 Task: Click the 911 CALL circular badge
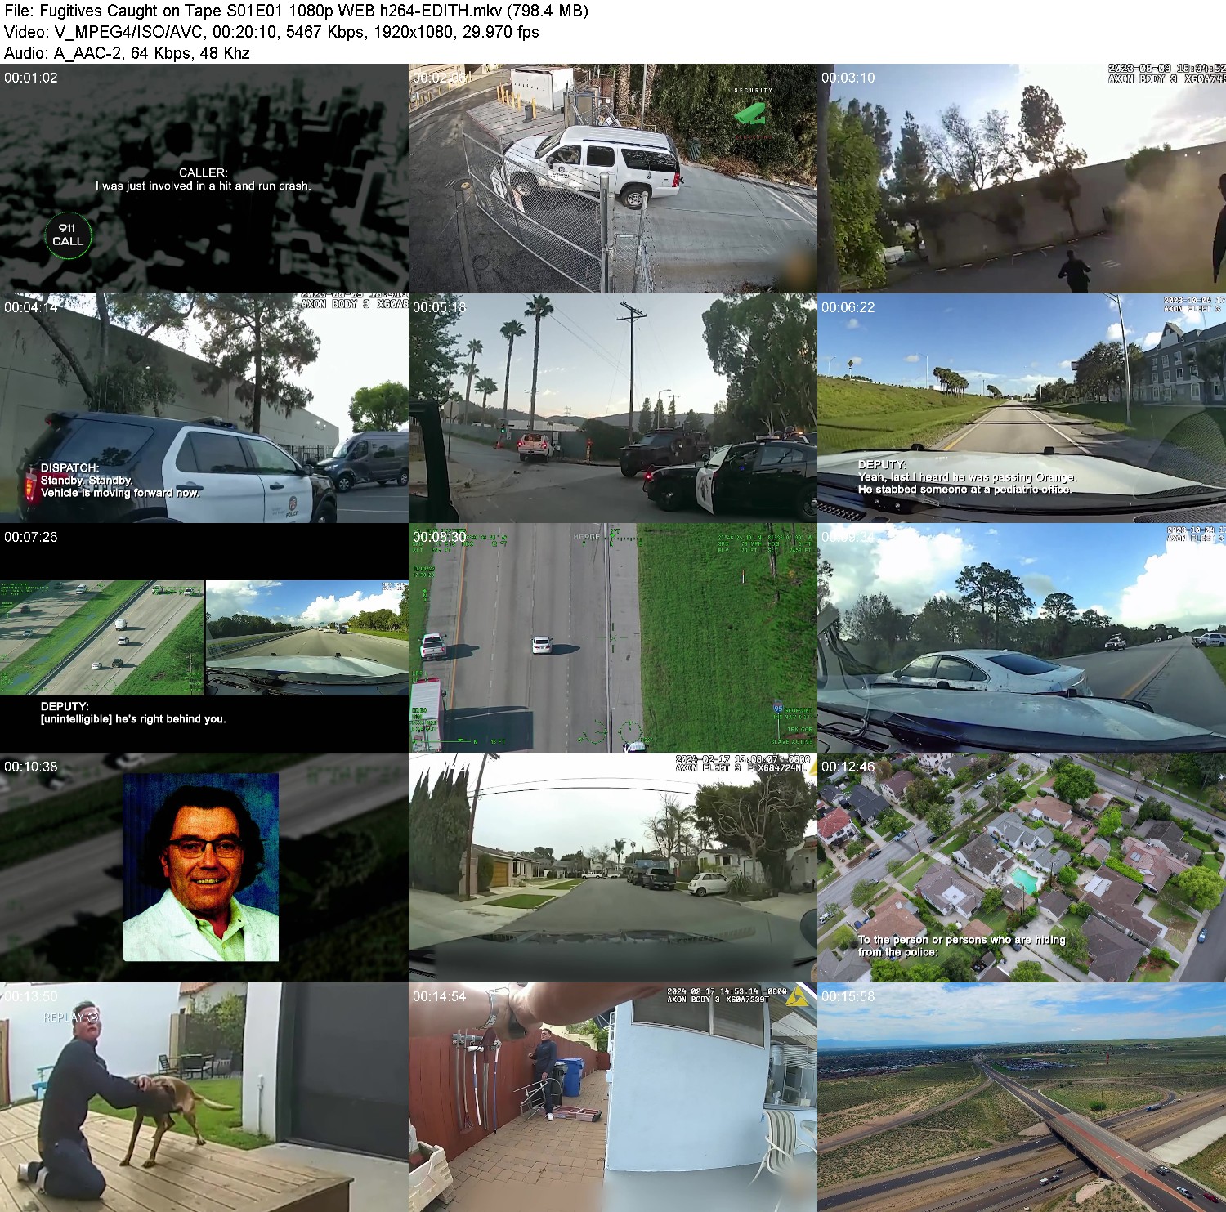[x=68, y=235]
